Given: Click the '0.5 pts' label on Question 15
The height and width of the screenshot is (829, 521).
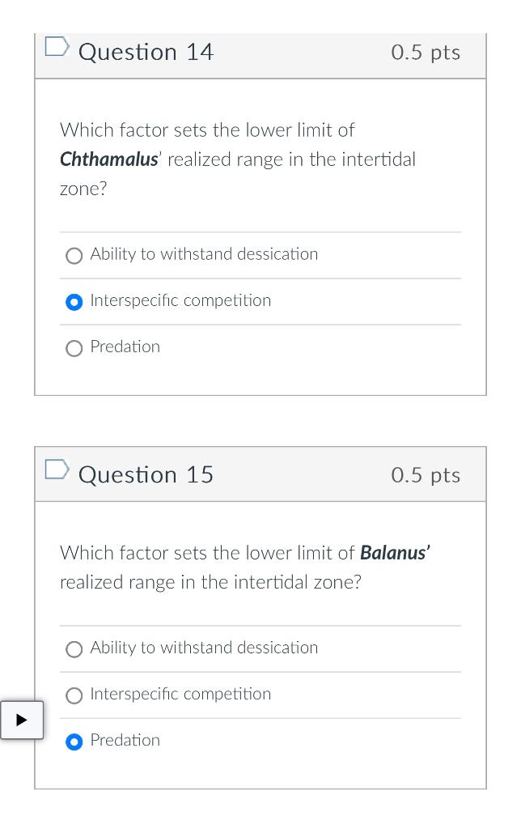Looking at the screenshot, I should click(426, 475).
